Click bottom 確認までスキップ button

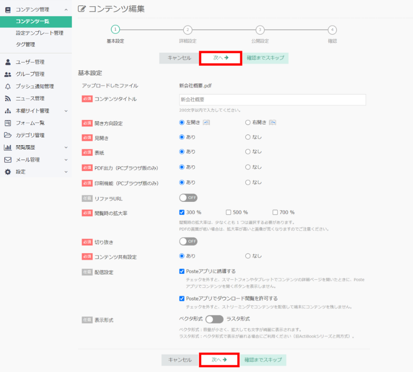(263, 360)
